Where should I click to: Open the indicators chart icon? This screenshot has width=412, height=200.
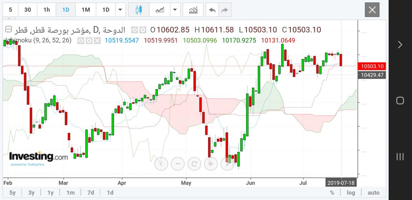193,10
